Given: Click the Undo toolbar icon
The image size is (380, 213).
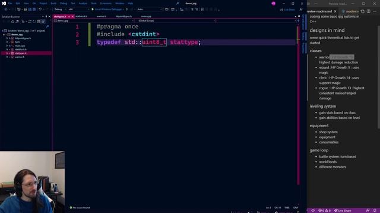Looking at the screenshot, I should click(x=40, y=9).
